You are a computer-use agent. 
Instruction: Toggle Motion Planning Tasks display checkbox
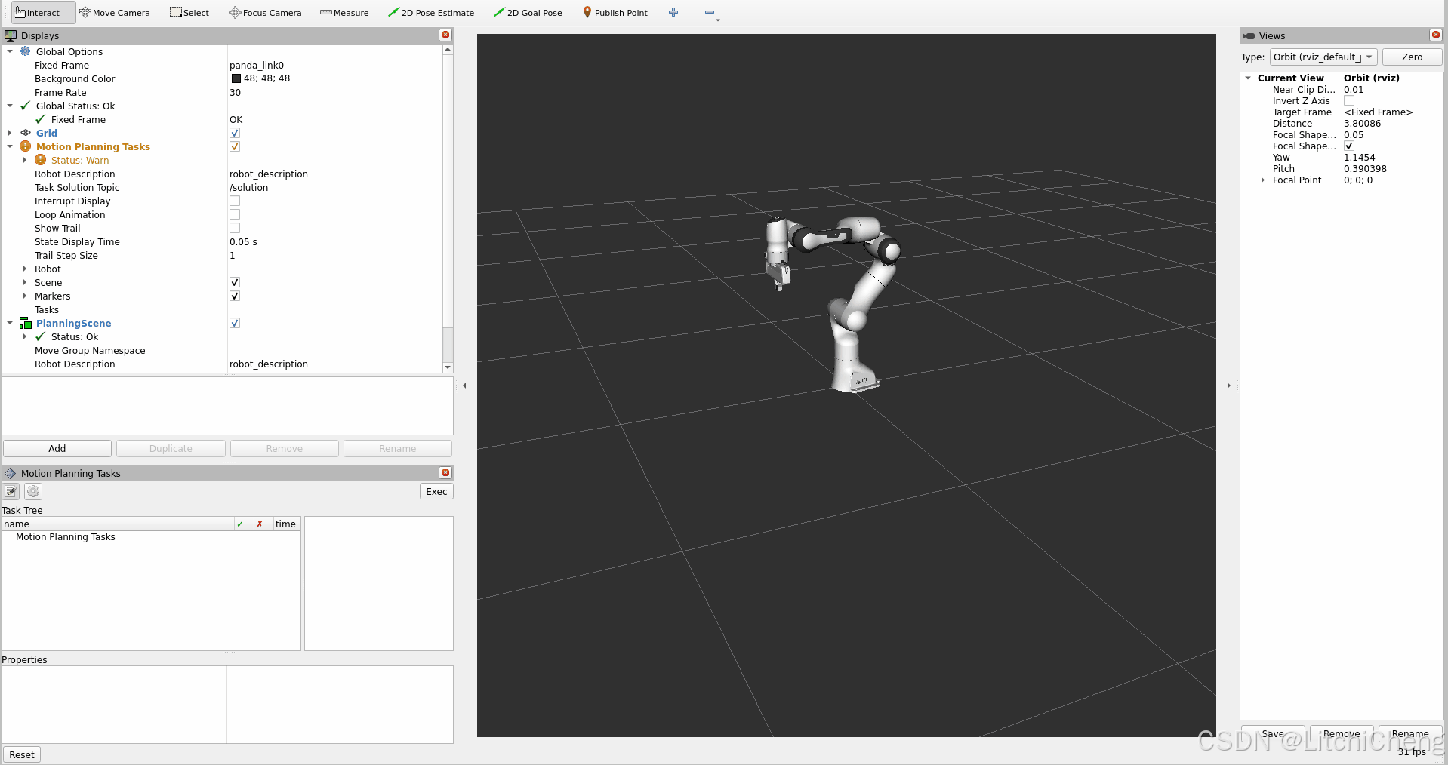click(235, 146)
